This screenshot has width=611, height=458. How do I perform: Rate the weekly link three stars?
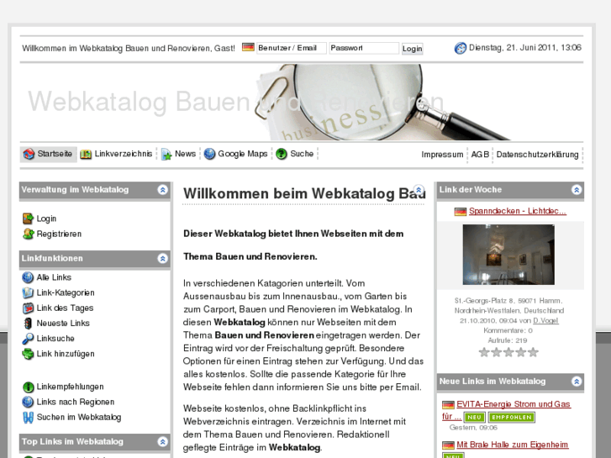[x=508, y=352]
